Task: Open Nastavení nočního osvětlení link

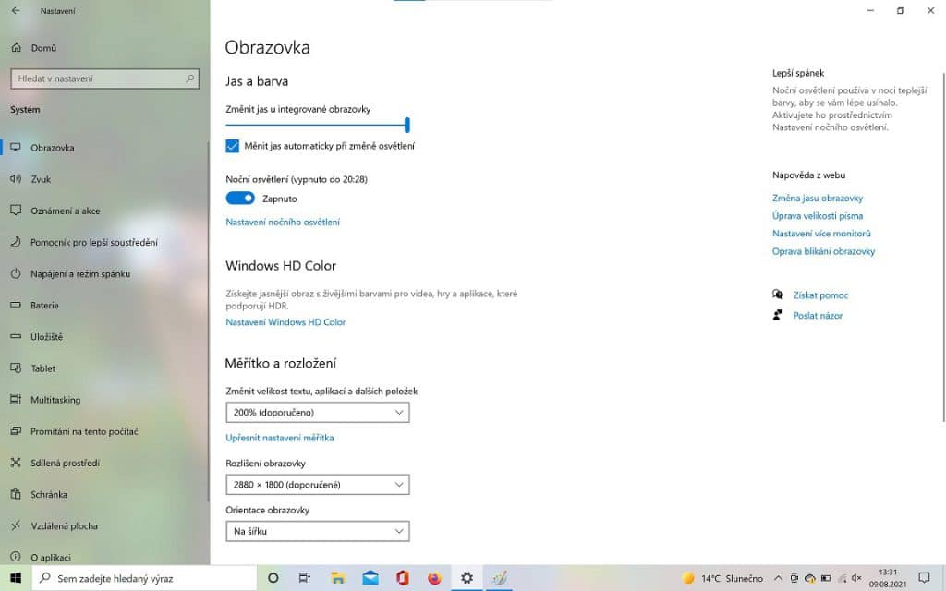Action: pyautogui.click(x=283, y=222)
